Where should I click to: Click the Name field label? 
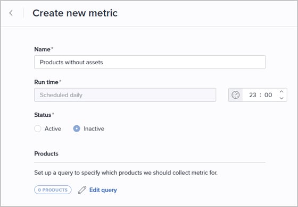(x=43, y=49)
